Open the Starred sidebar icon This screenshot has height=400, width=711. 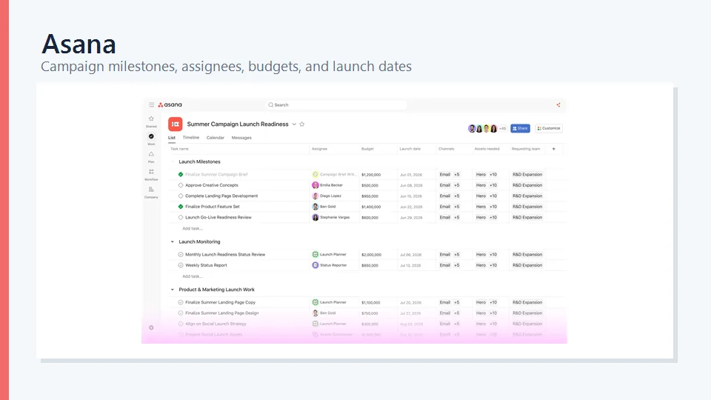[x=151, y=119]
